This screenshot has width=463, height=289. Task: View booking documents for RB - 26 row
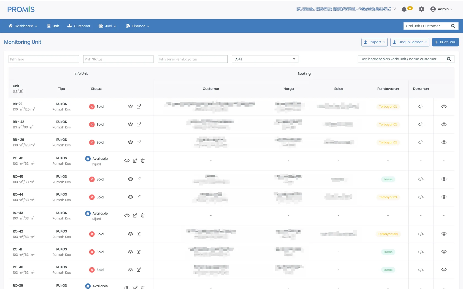444,142
